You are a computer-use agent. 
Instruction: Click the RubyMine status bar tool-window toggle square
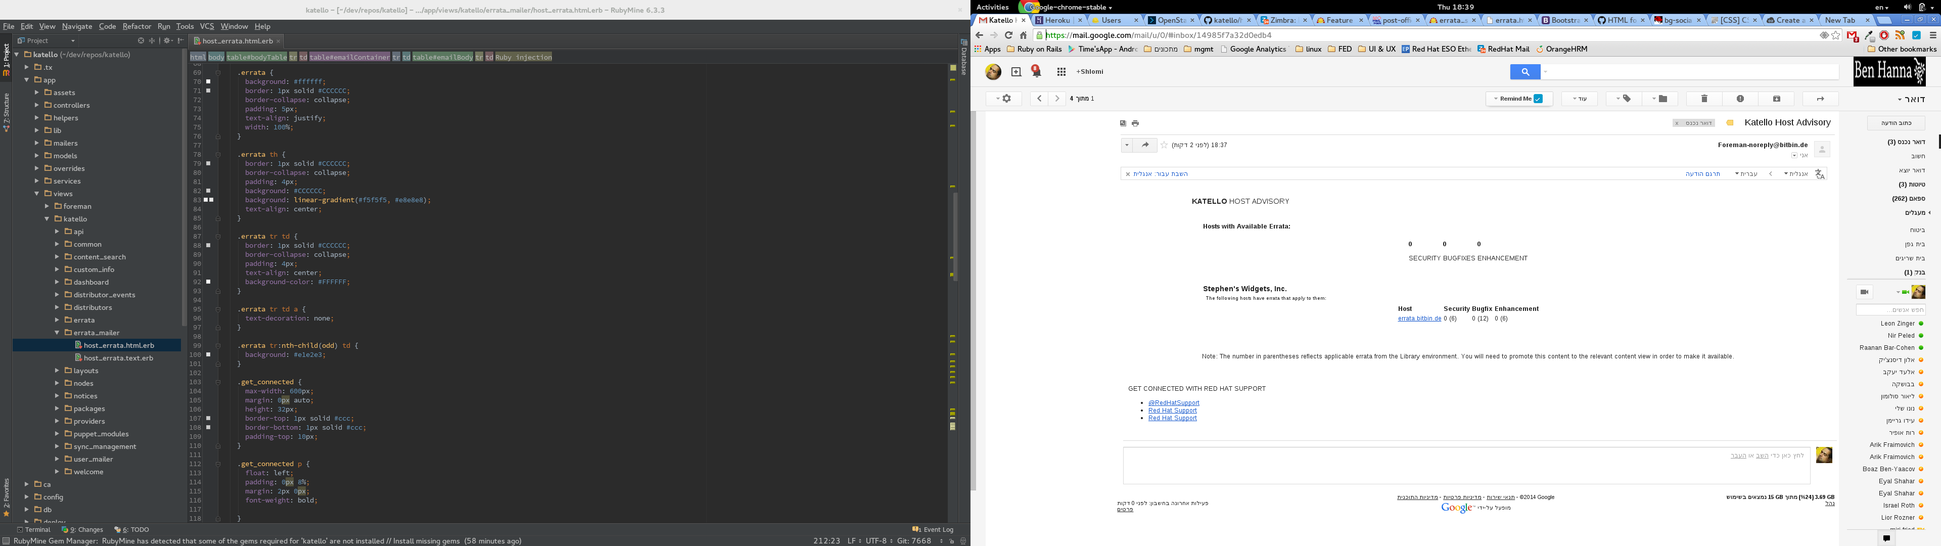tap(6, 541)
